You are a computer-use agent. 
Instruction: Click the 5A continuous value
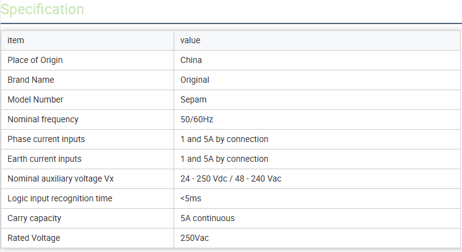208,218
